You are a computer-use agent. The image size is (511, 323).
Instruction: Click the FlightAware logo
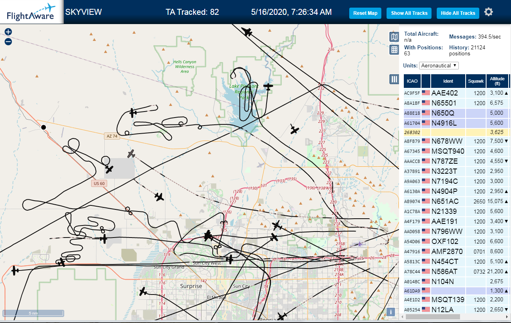tap(31, 12)
